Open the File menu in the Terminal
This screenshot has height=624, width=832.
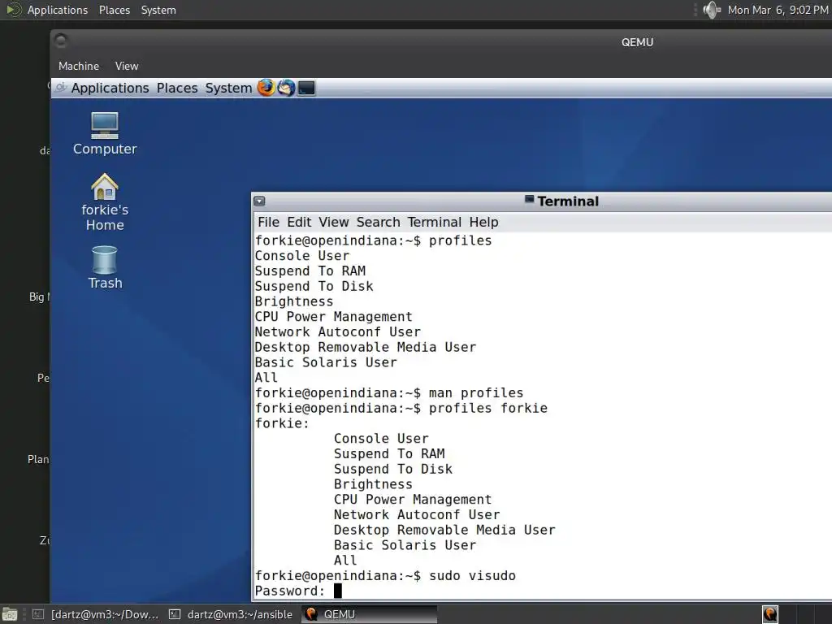click(268, 223)
